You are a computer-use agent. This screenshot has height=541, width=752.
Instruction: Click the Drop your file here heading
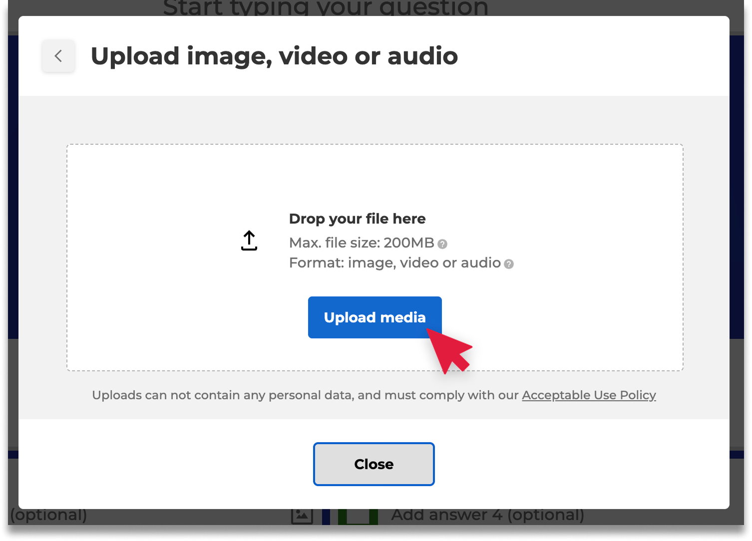[x=357, y=219]
